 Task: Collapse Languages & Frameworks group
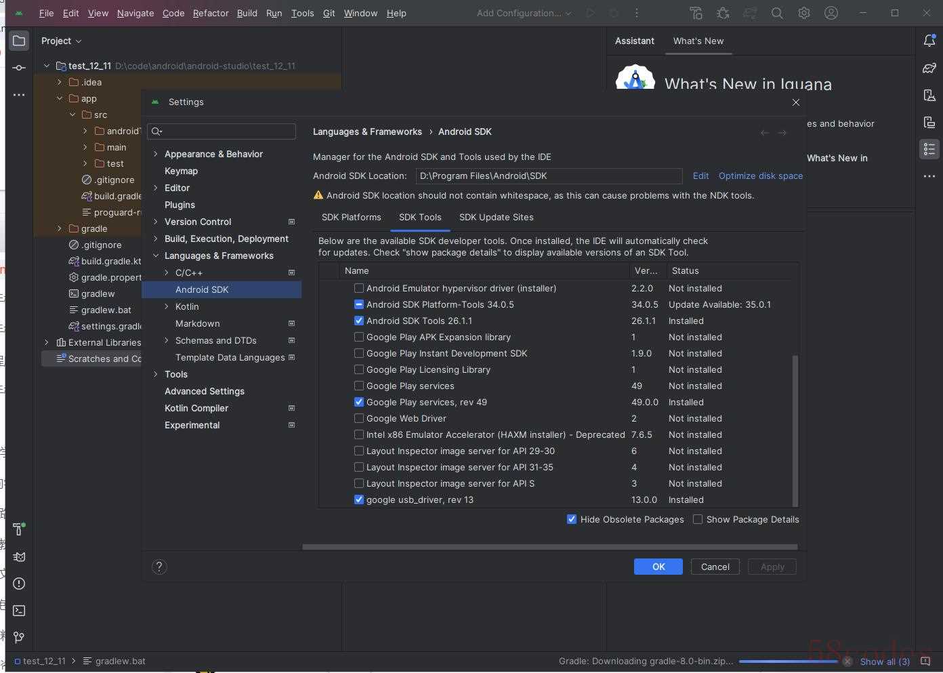[156, 256]
